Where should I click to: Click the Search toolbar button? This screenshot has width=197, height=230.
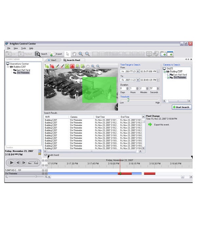click(x=41, y=54)
